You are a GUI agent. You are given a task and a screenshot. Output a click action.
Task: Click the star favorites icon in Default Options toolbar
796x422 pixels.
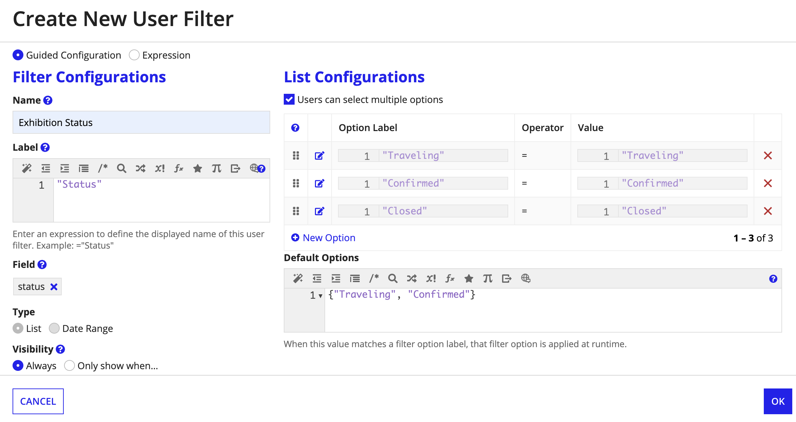pyautogui.click(x=469, y=278)
